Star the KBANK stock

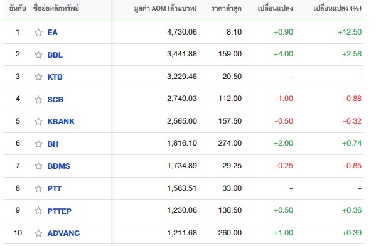pyautogui.click(x=38, y=122)
